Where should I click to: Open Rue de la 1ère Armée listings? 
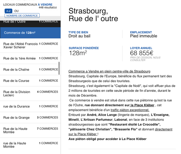[30, 58]
